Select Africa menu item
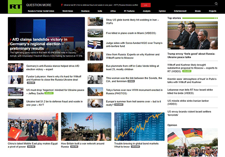 pyautogui.click(x=113, y=11)
